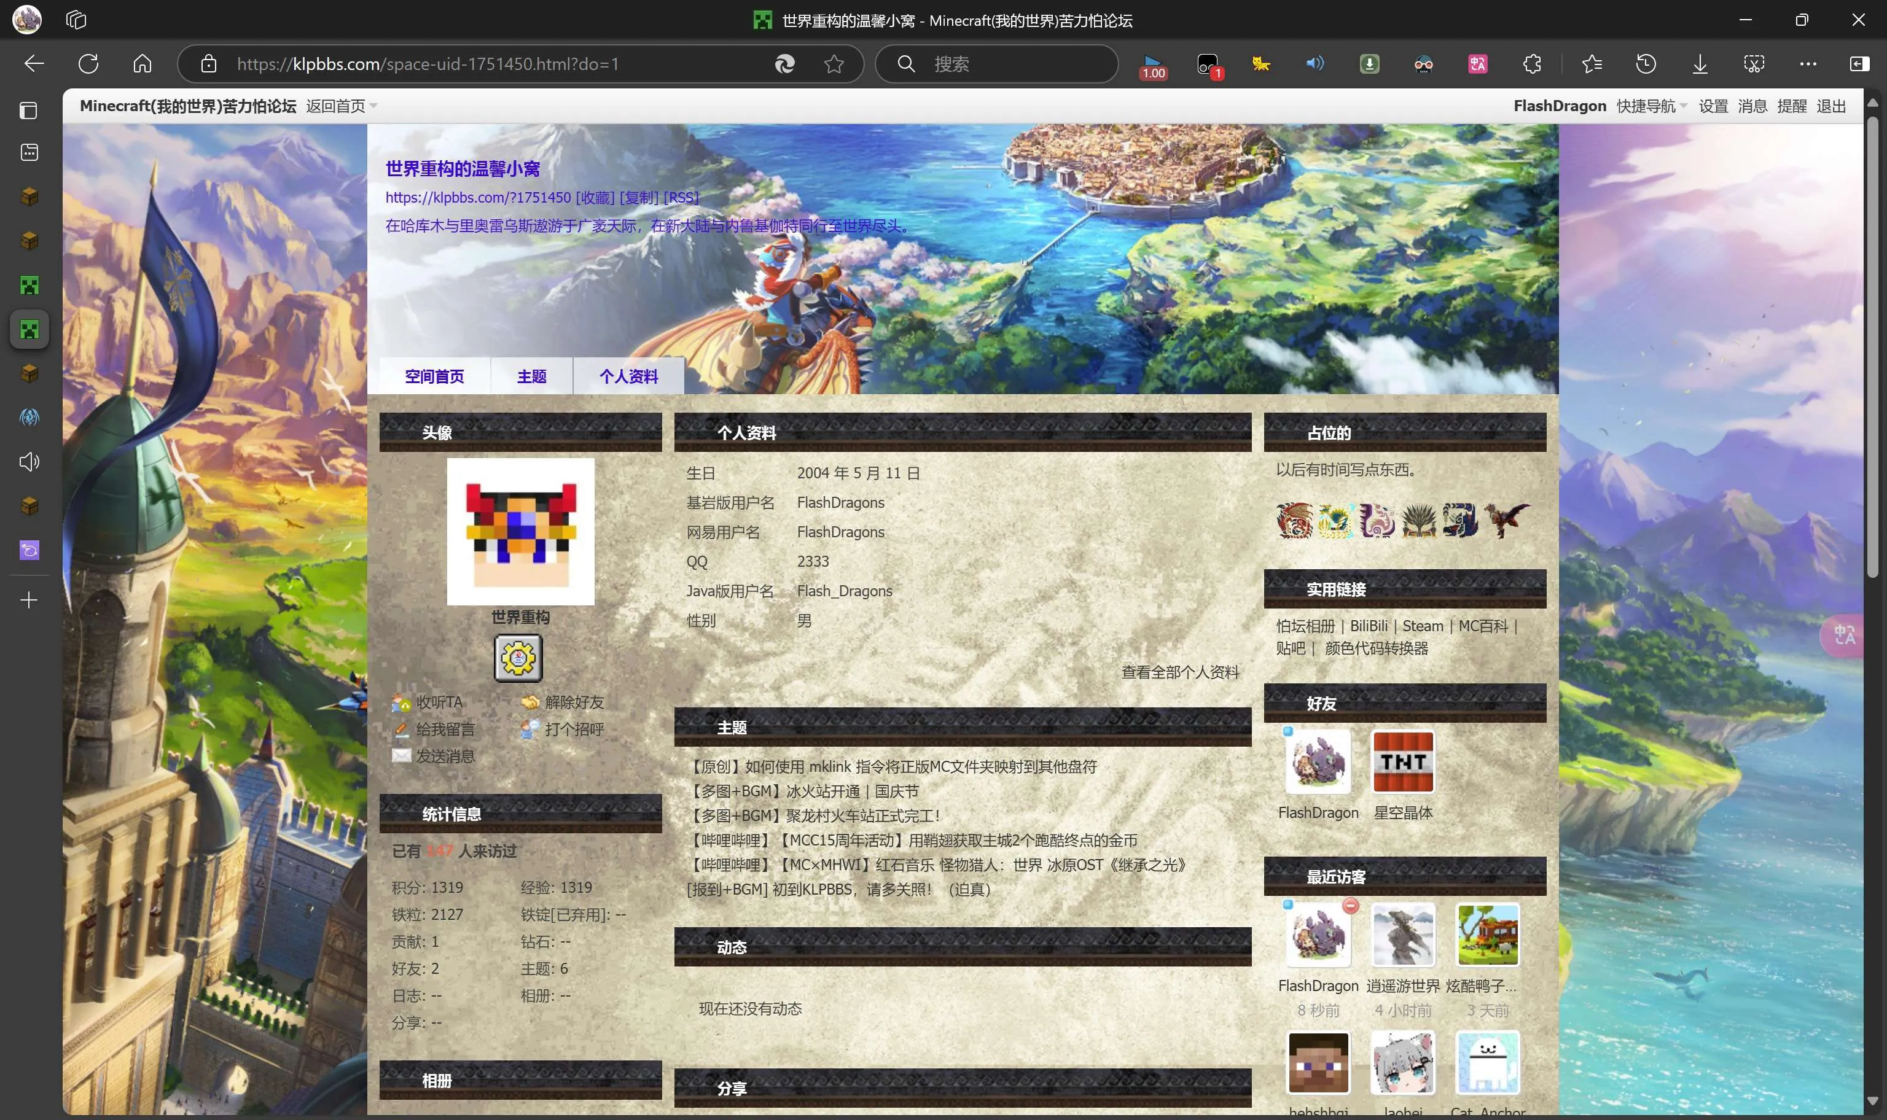Screen dimensions: 1887x1120
Task: Open favorites list star icon
Action: click(1592, 64)
